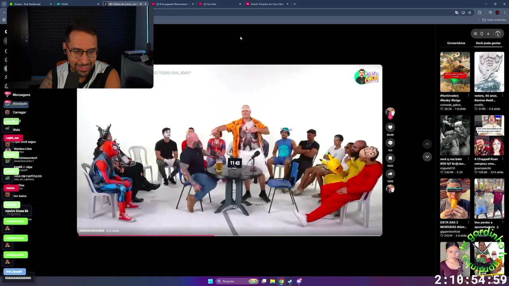The height and width of the screenshot is (286, 509).
Task: Click the install app icon in address bar
Action: click(463, 12)
